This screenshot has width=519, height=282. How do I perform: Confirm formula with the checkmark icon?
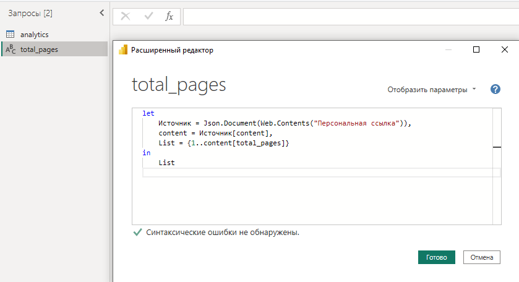[148, 16]
